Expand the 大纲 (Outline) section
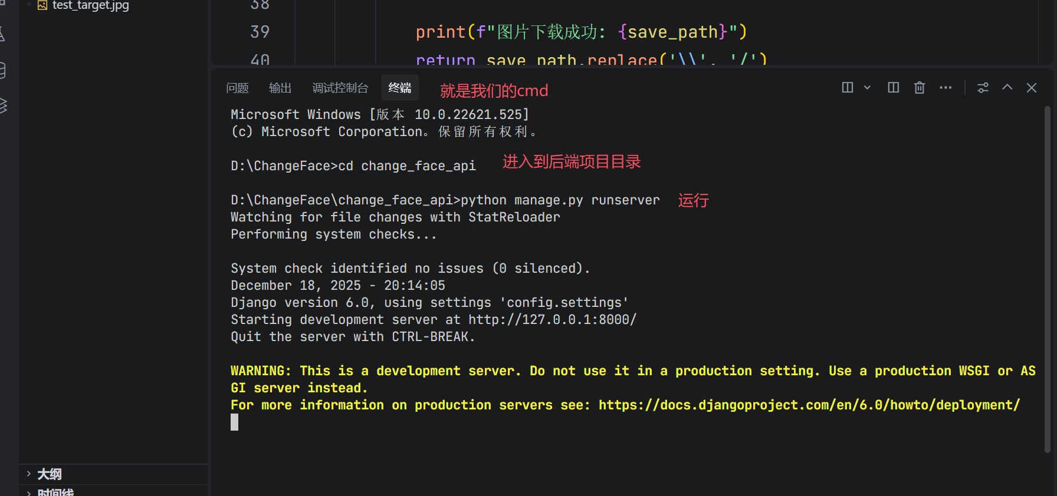1057x496 pixels. (x=50, y=474)
